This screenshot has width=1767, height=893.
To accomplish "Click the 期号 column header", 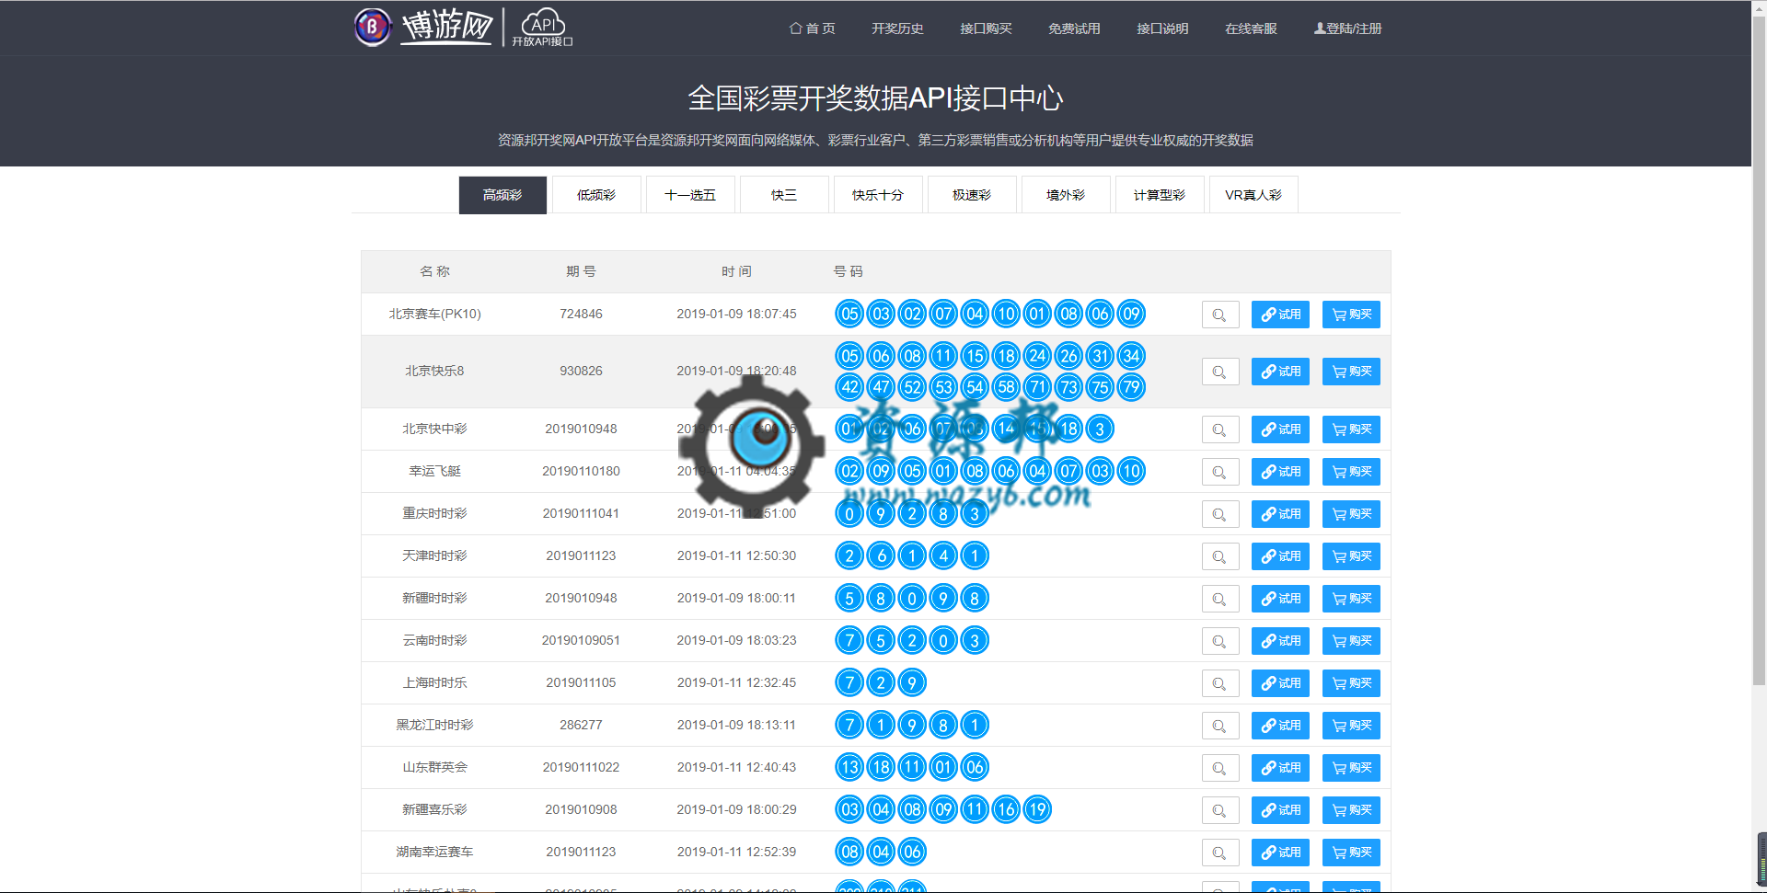I will pos(581,271).
